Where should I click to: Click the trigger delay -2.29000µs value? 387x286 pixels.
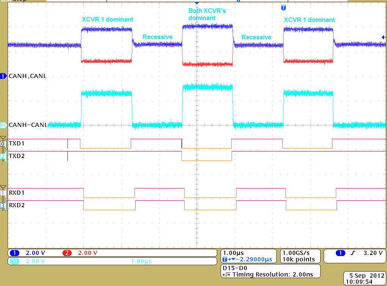point(250,259)
